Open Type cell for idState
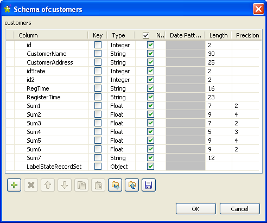Image resolution: width=267 pixels, height=223 pixels. pyautogui.click(x=122, y=71)
